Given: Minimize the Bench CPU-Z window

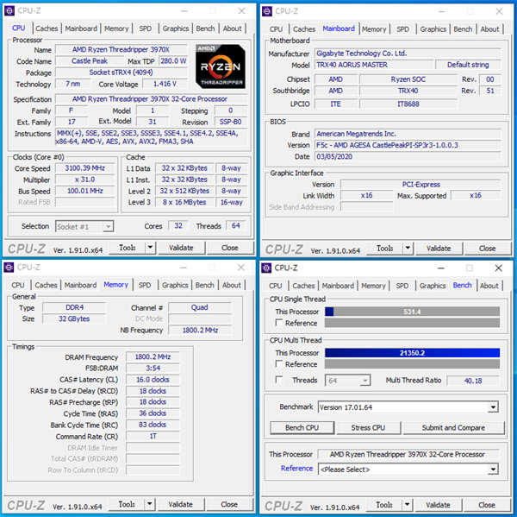Looking at the screenshot, I should click(441, 268).
